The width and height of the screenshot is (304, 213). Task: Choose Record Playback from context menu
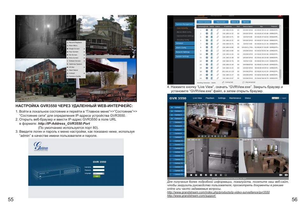[76, 42]
